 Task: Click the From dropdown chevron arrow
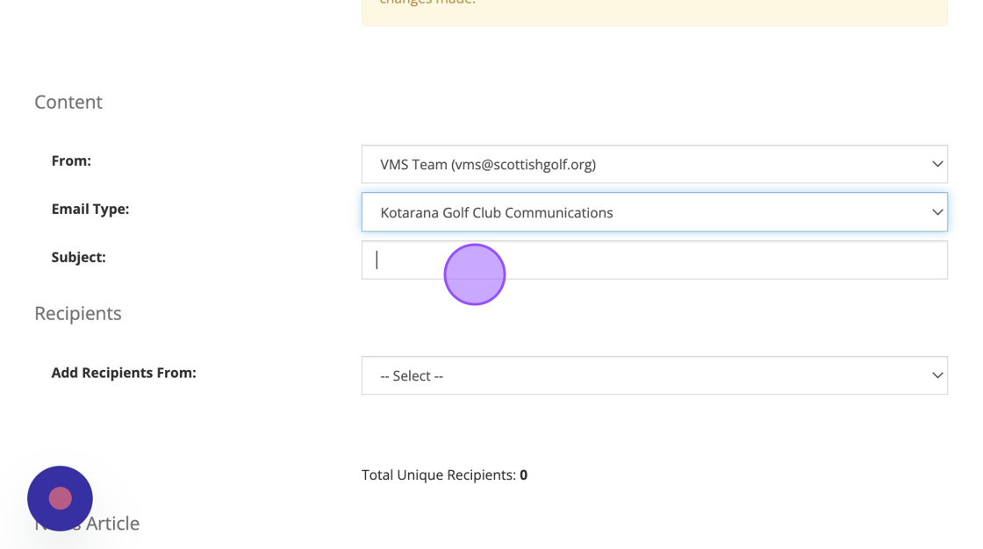(936, 164)
